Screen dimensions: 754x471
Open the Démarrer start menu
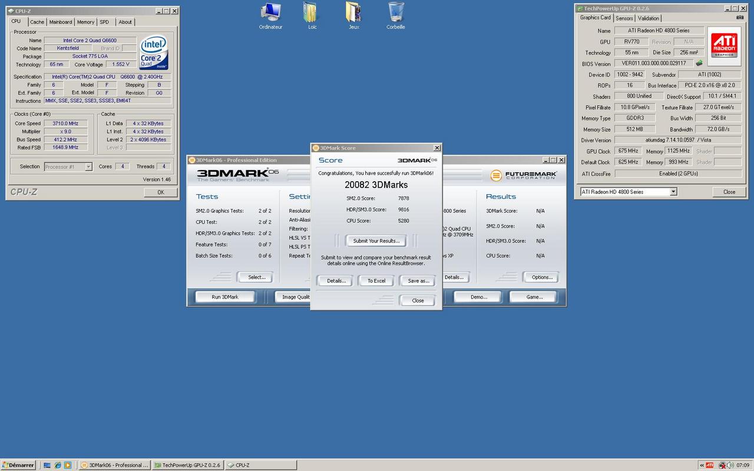(18, 465)
